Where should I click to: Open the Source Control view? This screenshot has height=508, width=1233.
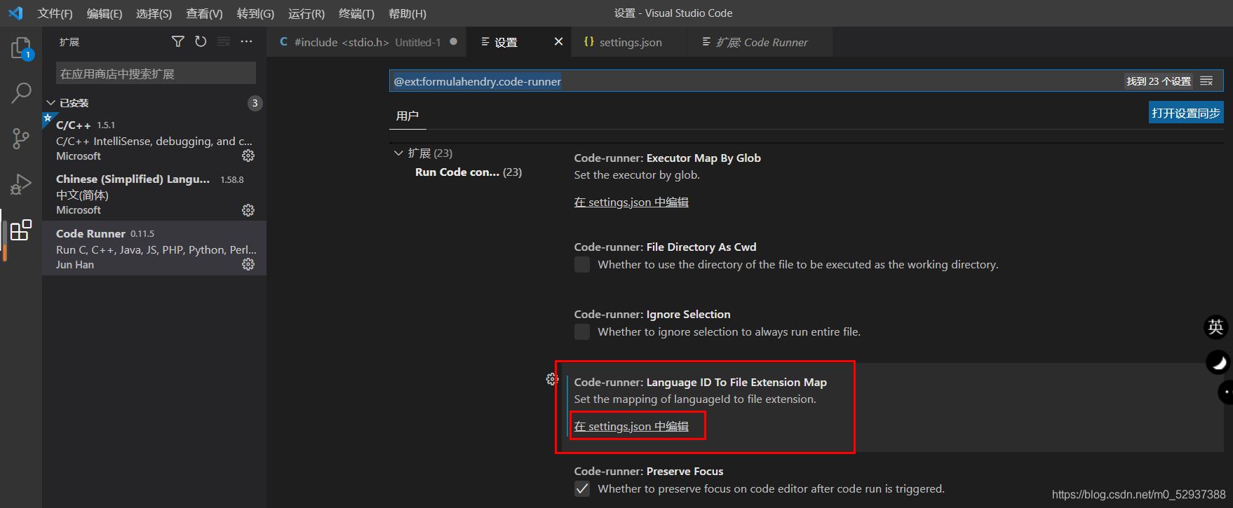tap(21, 138)
